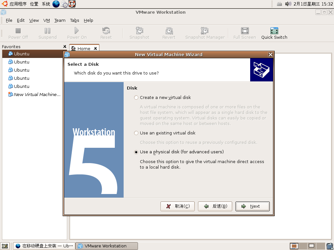Image resolution: width=334 pixels, height=250 pixels.
Task: Open the 位置 places menu
Action: pyautogui.click(x=34, y=4)
